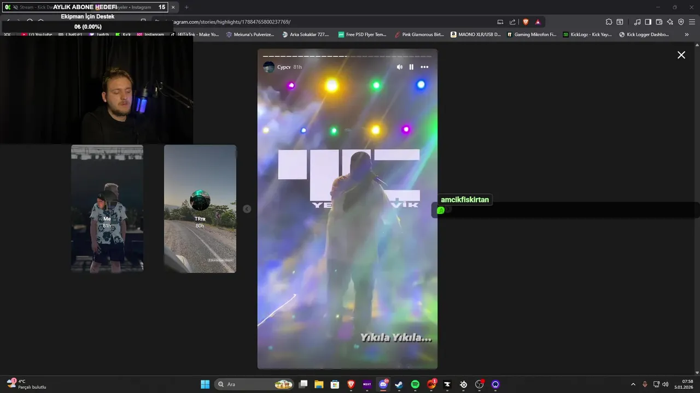Toggle the browser sidebar panel

pos(648,22)
